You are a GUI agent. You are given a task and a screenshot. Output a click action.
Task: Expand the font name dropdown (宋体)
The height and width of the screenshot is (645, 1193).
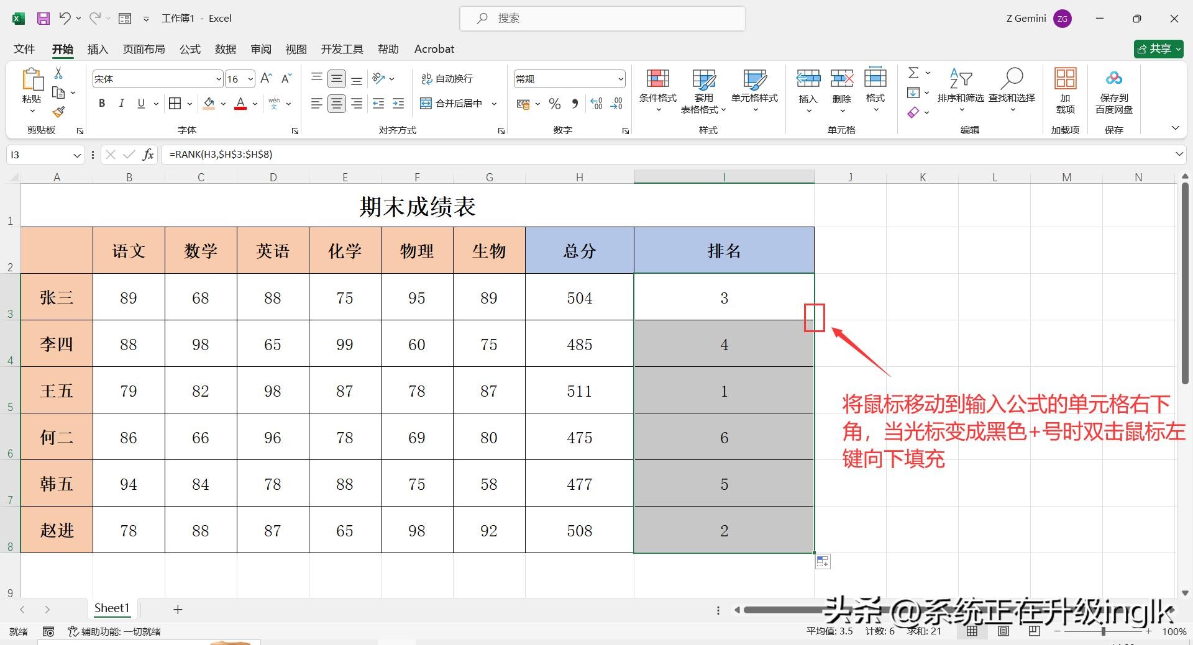(219, 79)
